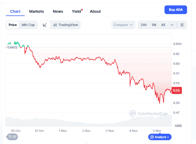Image resolution: width=196 pixels, height=144 pixels.
Task: Click the history clock badge showing 27
Action: click(12, 137)
